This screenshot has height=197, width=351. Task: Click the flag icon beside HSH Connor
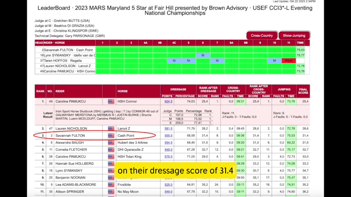tap(111, 102)
